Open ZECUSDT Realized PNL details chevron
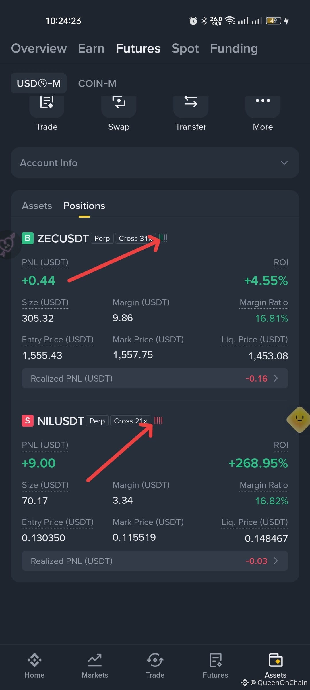This screenshot has width=310, height=690. pos(276,378)
